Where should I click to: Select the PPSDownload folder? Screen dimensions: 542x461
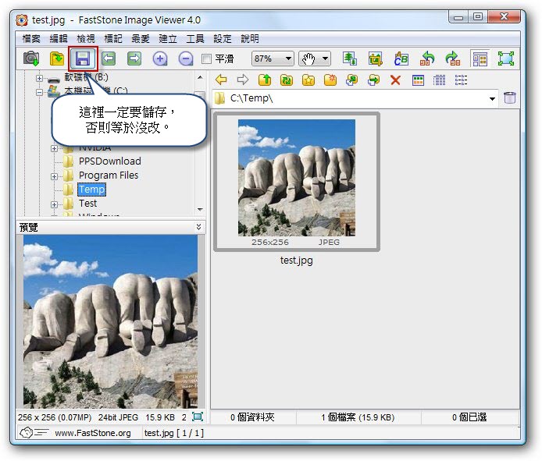pyautogui.click(x=109, y=161)
